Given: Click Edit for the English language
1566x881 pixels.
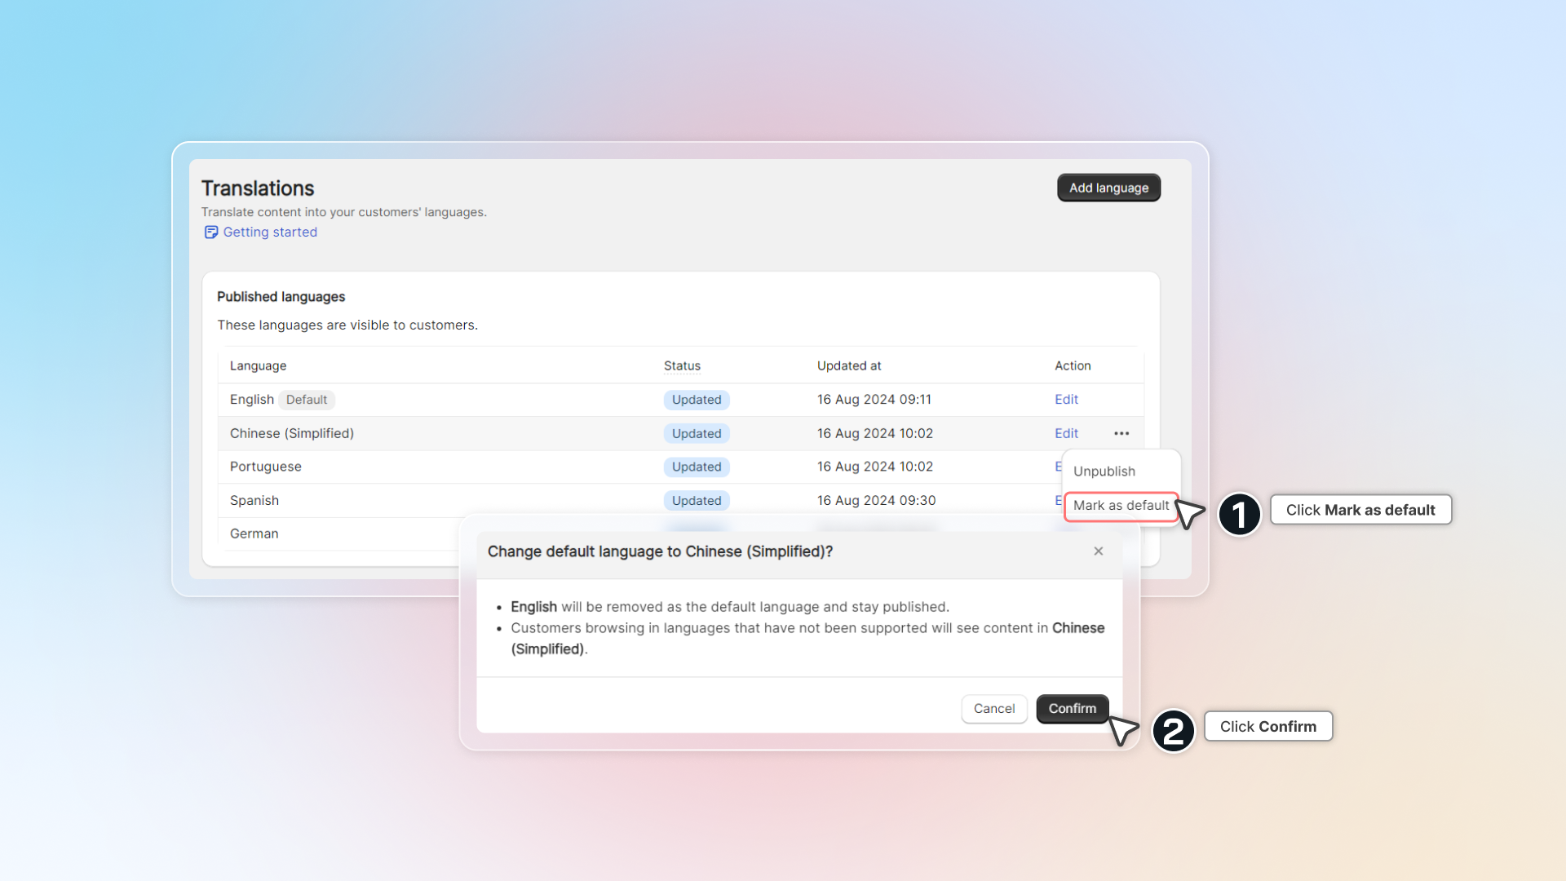Looking at the screenshot, I should [x=1066, y=400].
